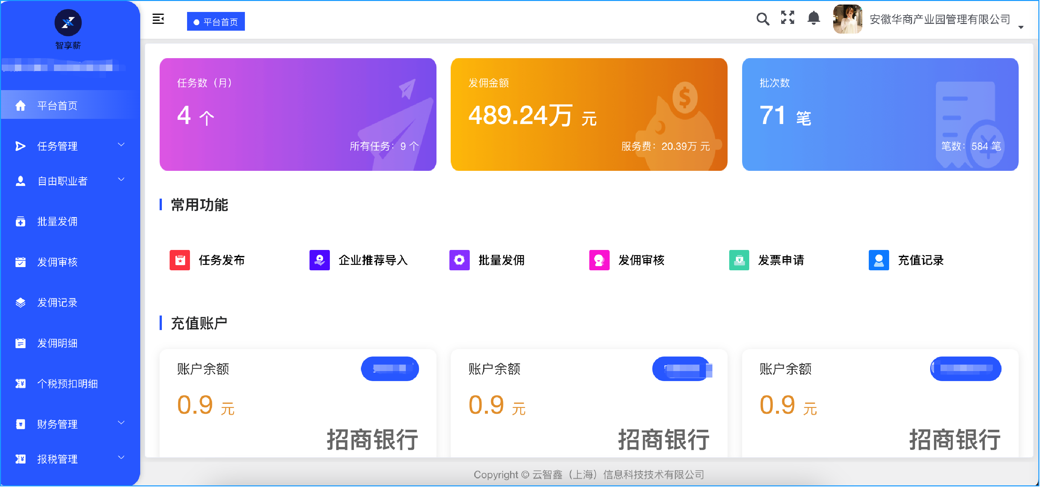Viewport: 1040px width, 487px height.
Task: Click the 报税管理 sidebar icon
Action: (x=20, y=459)
